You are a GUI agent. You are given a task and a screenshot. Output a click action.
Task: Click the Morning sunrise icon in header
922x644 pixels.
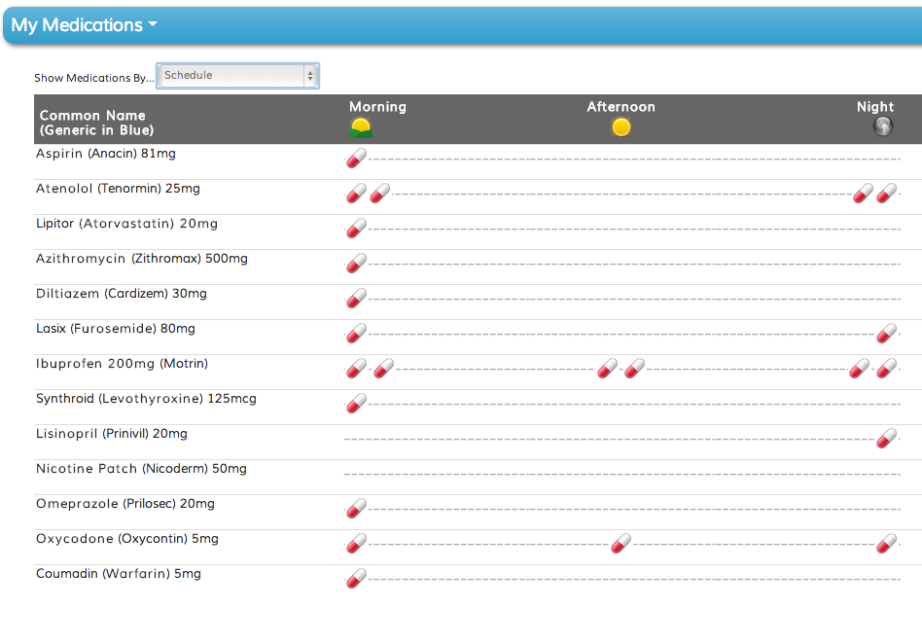(x=361, y=127)
